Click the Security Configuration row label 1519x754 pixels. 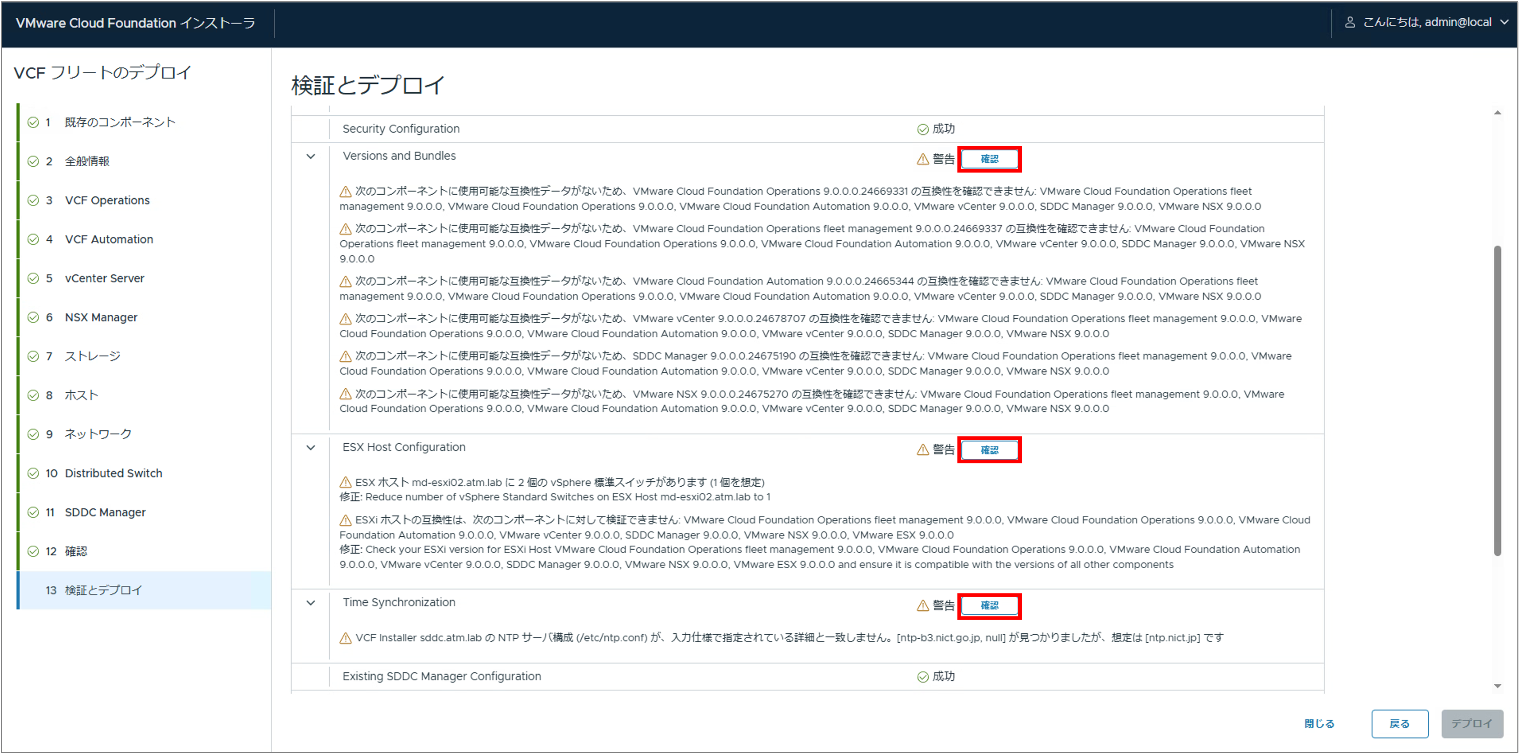coord(401,129)
